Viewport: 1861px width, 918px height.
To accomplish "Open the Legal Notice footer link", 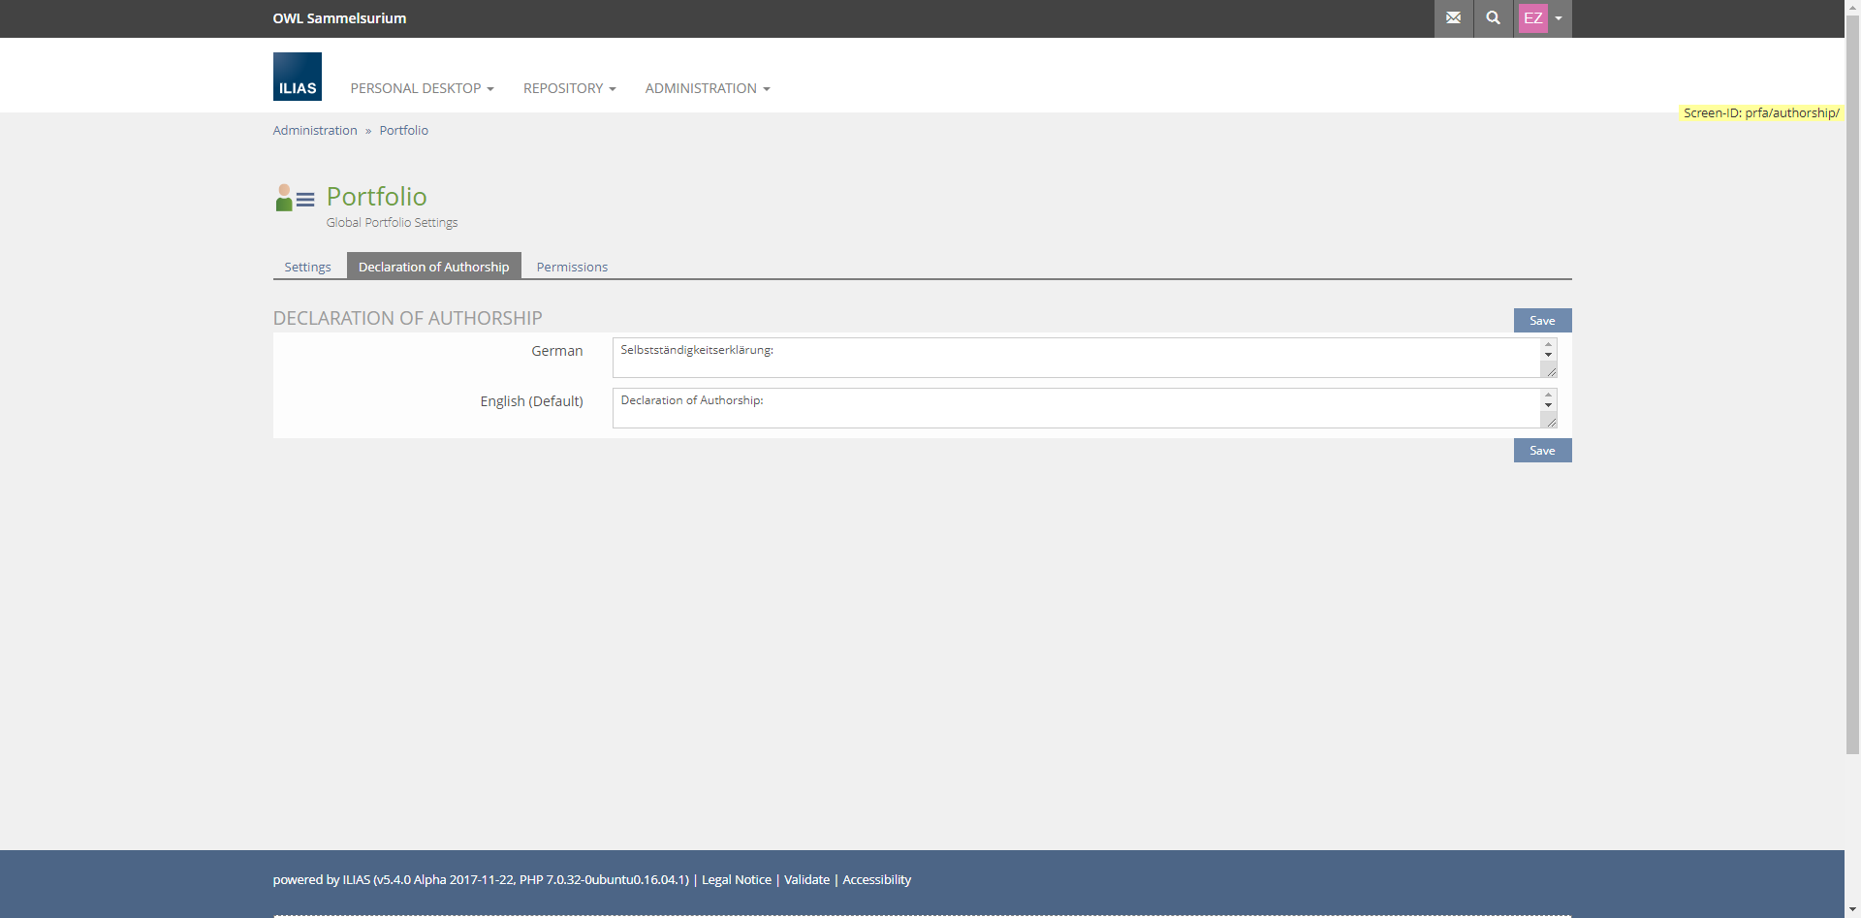I will [736, 880].
